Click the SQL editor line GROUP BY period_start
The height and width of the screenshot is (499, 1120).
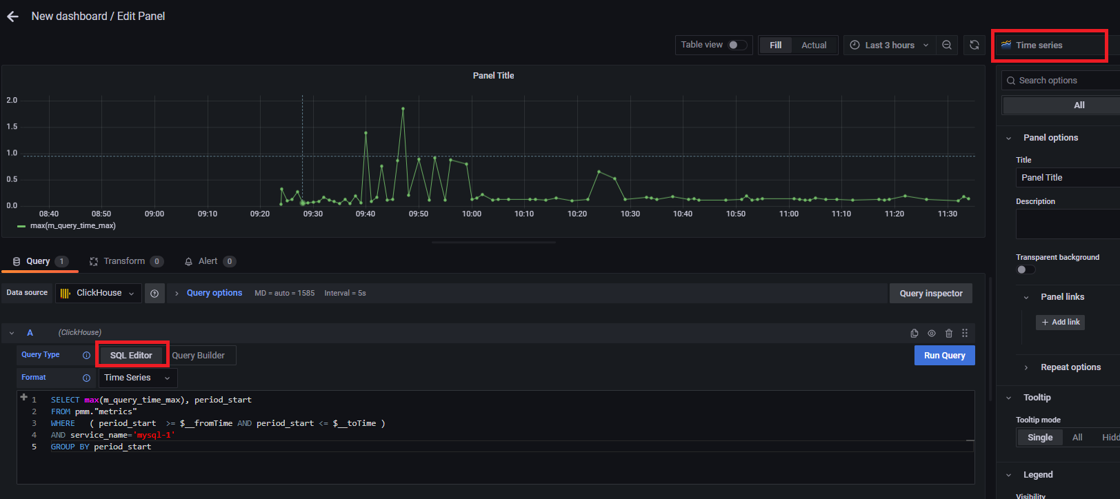tap(101, 447)
